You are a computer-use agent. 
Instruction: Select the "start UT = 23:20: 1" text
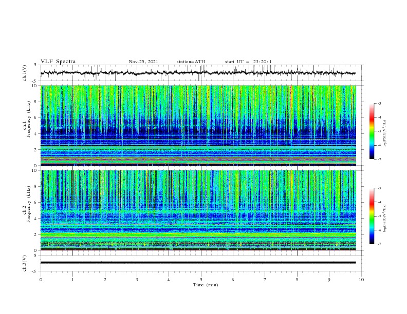[248, 62]
